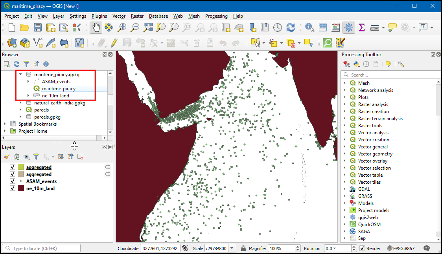
Task: Select maritime_piracy project in Browser
Action: (x=59, y=89)
